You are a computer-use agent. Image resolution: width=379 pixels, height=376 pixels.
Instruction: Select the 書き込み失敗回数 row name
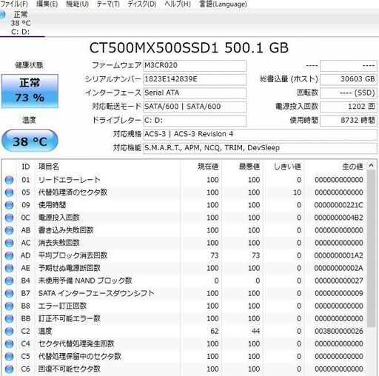click(x=66, y=230)
